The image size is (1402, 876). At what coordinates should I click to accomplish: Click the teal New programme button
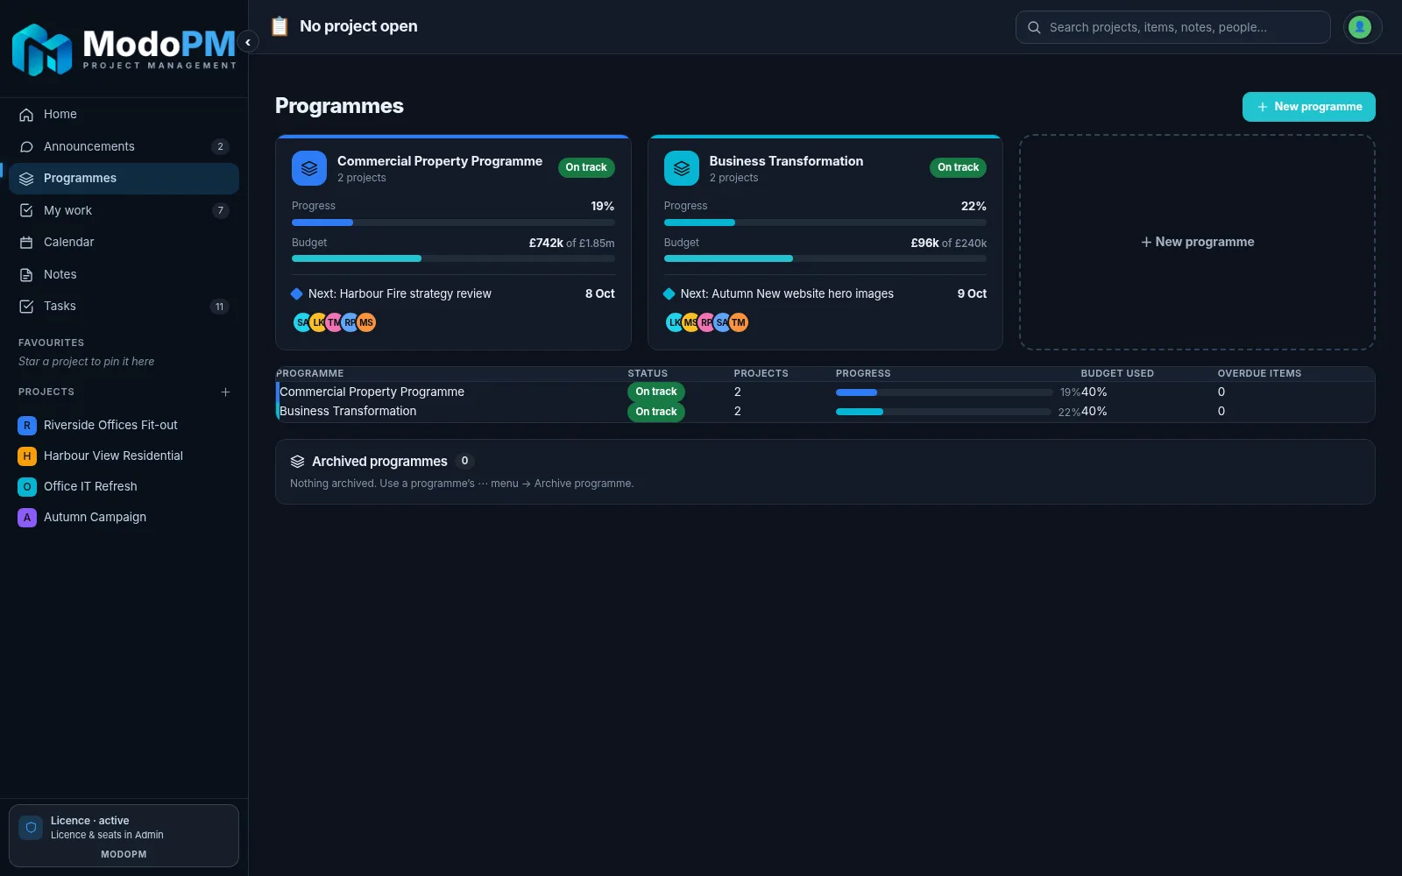click(1308, 107)
